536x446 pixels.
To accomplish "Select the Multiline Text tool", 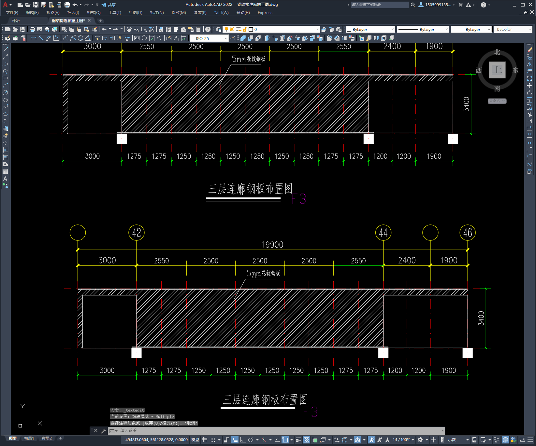I will click(5, 179).
